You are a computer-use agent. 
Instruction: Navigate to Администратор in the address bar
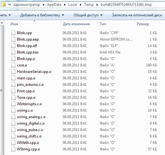coord(26,5)
